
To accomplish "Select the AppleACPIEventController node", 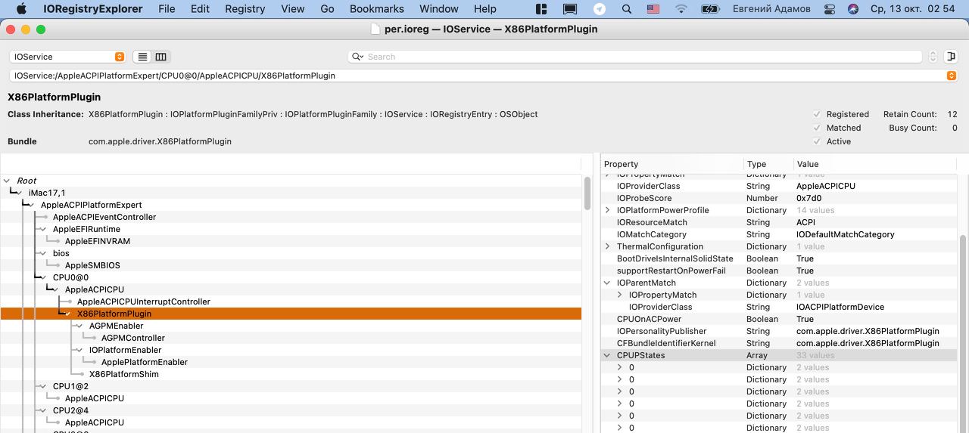I will click(x=104, y=217).
